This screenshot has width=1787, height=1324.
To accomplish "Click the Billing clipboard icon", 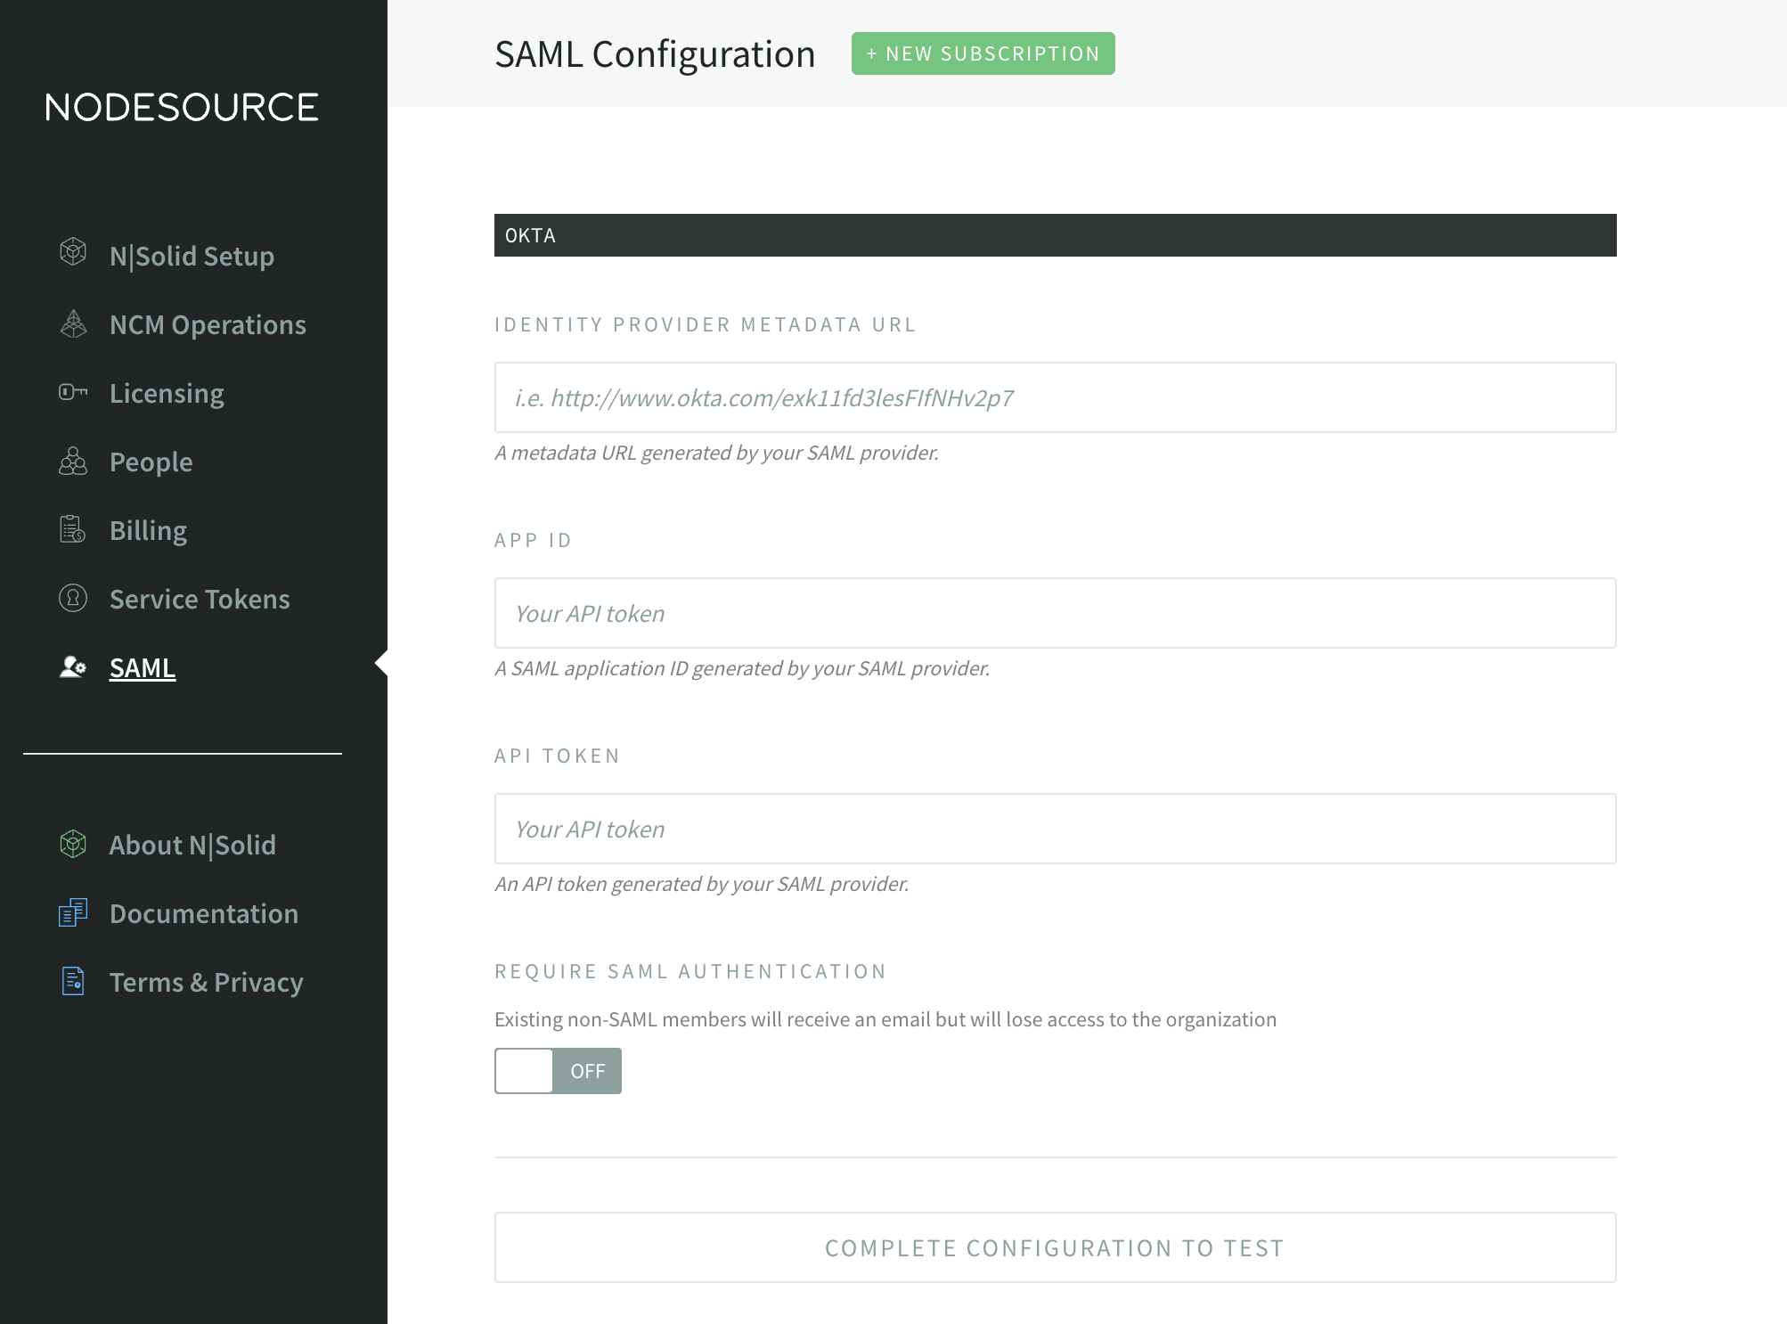I will click(x=74, y=529).
